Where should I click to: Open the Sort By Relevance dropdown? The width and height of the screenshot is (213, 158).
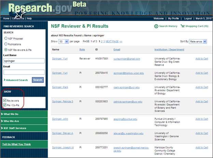tap(198, 42)
